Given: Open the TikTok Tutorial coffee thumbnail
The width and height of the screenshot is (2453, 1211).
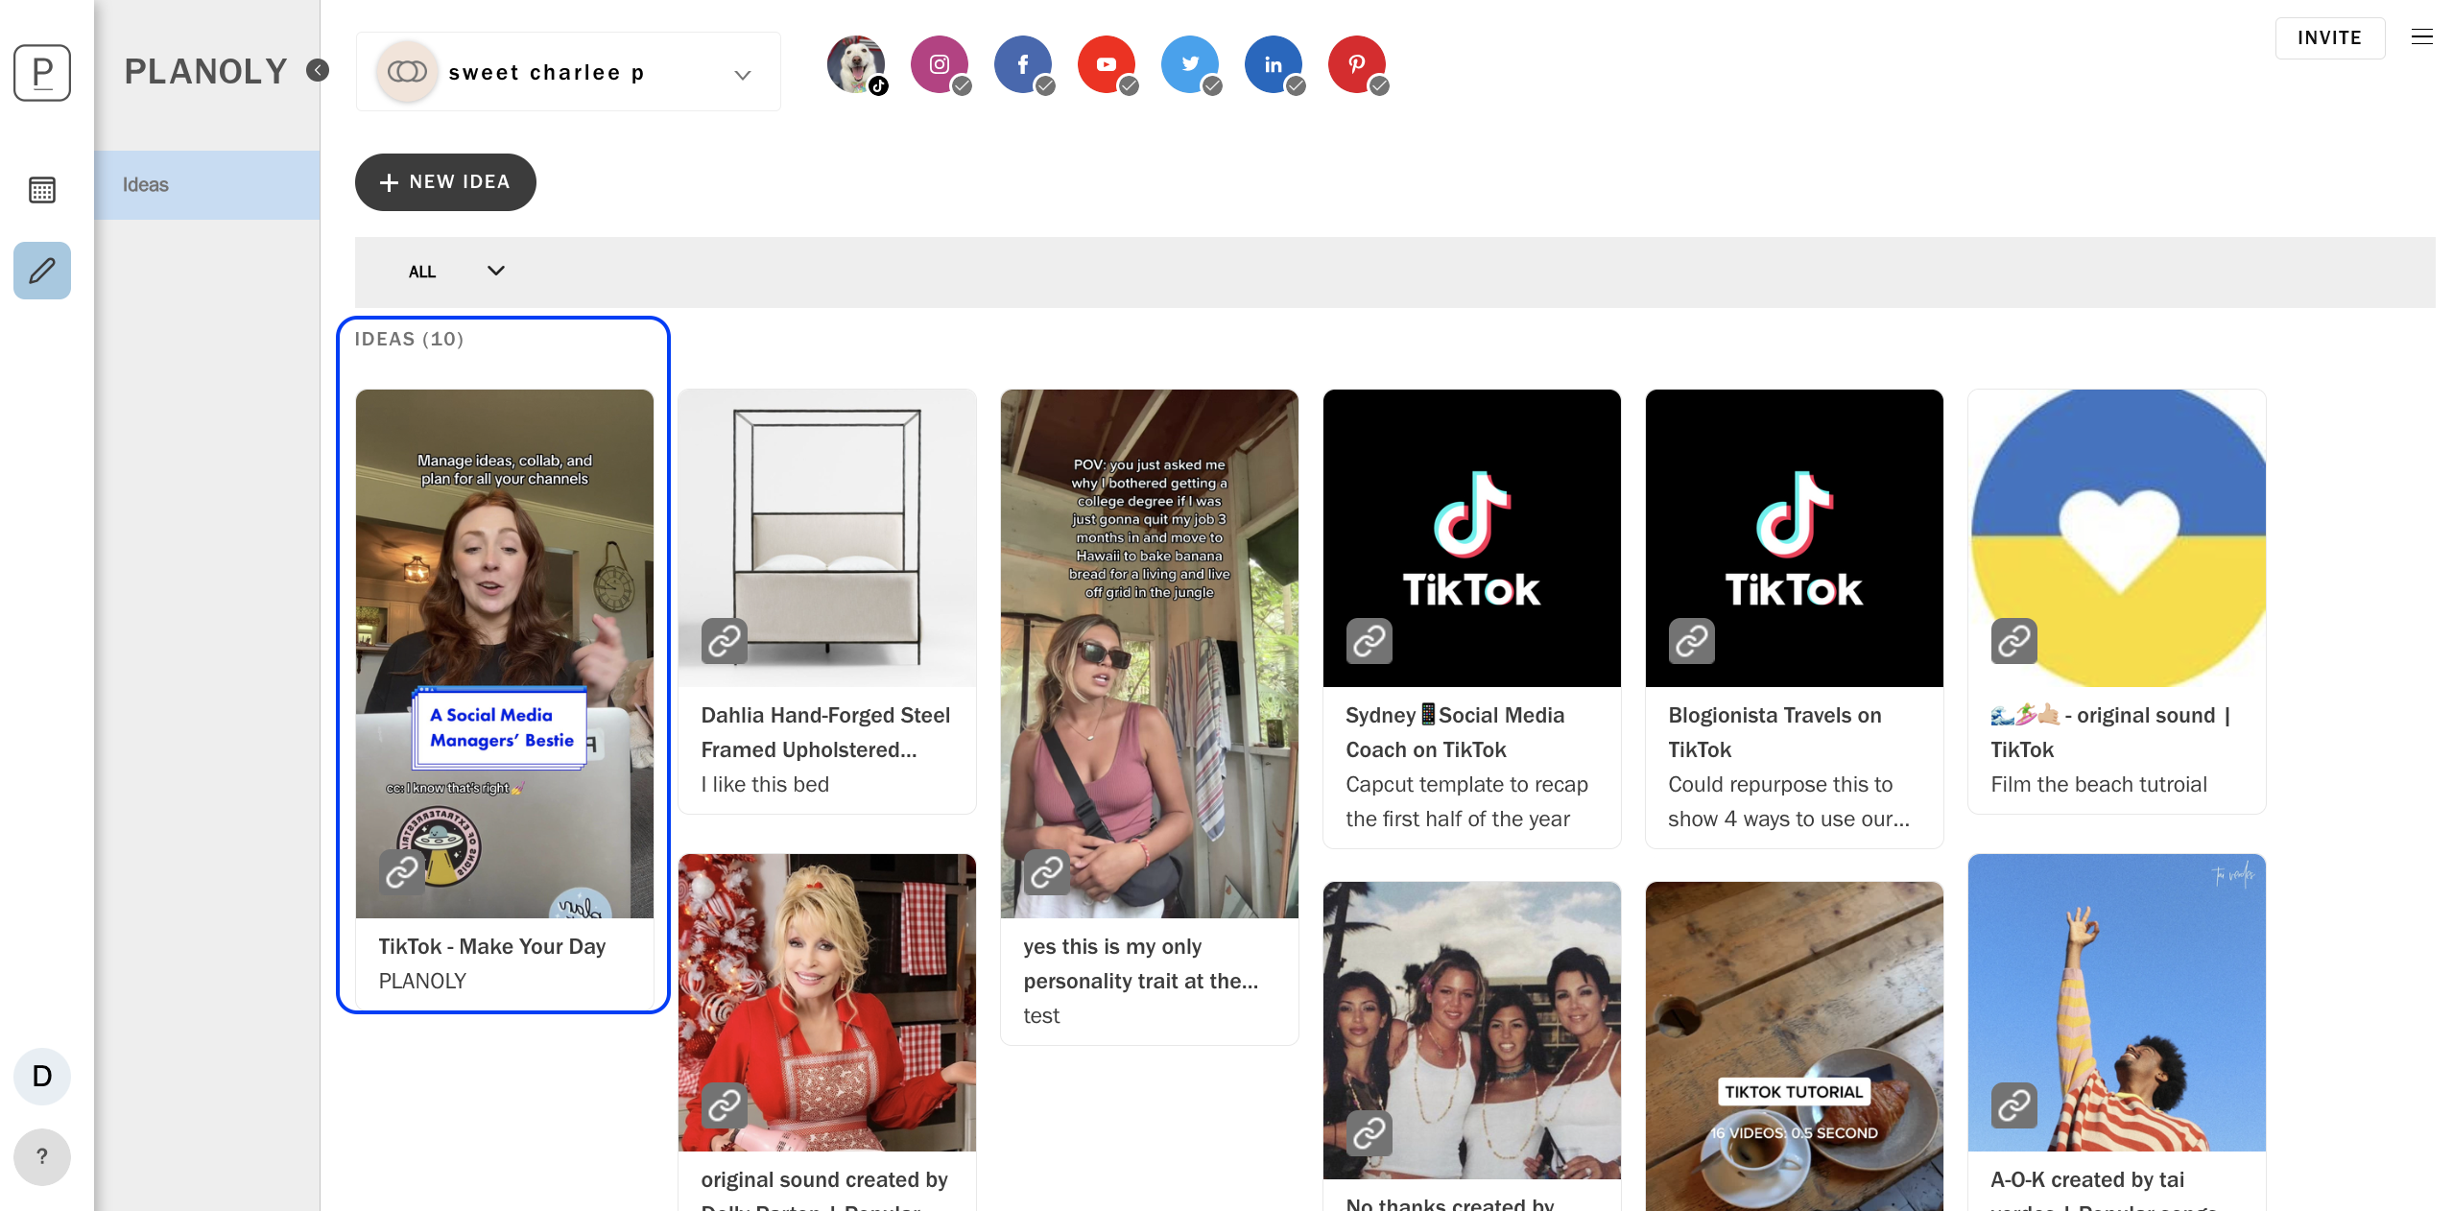Looking at the screenshot, I should click(1795, 1046).
